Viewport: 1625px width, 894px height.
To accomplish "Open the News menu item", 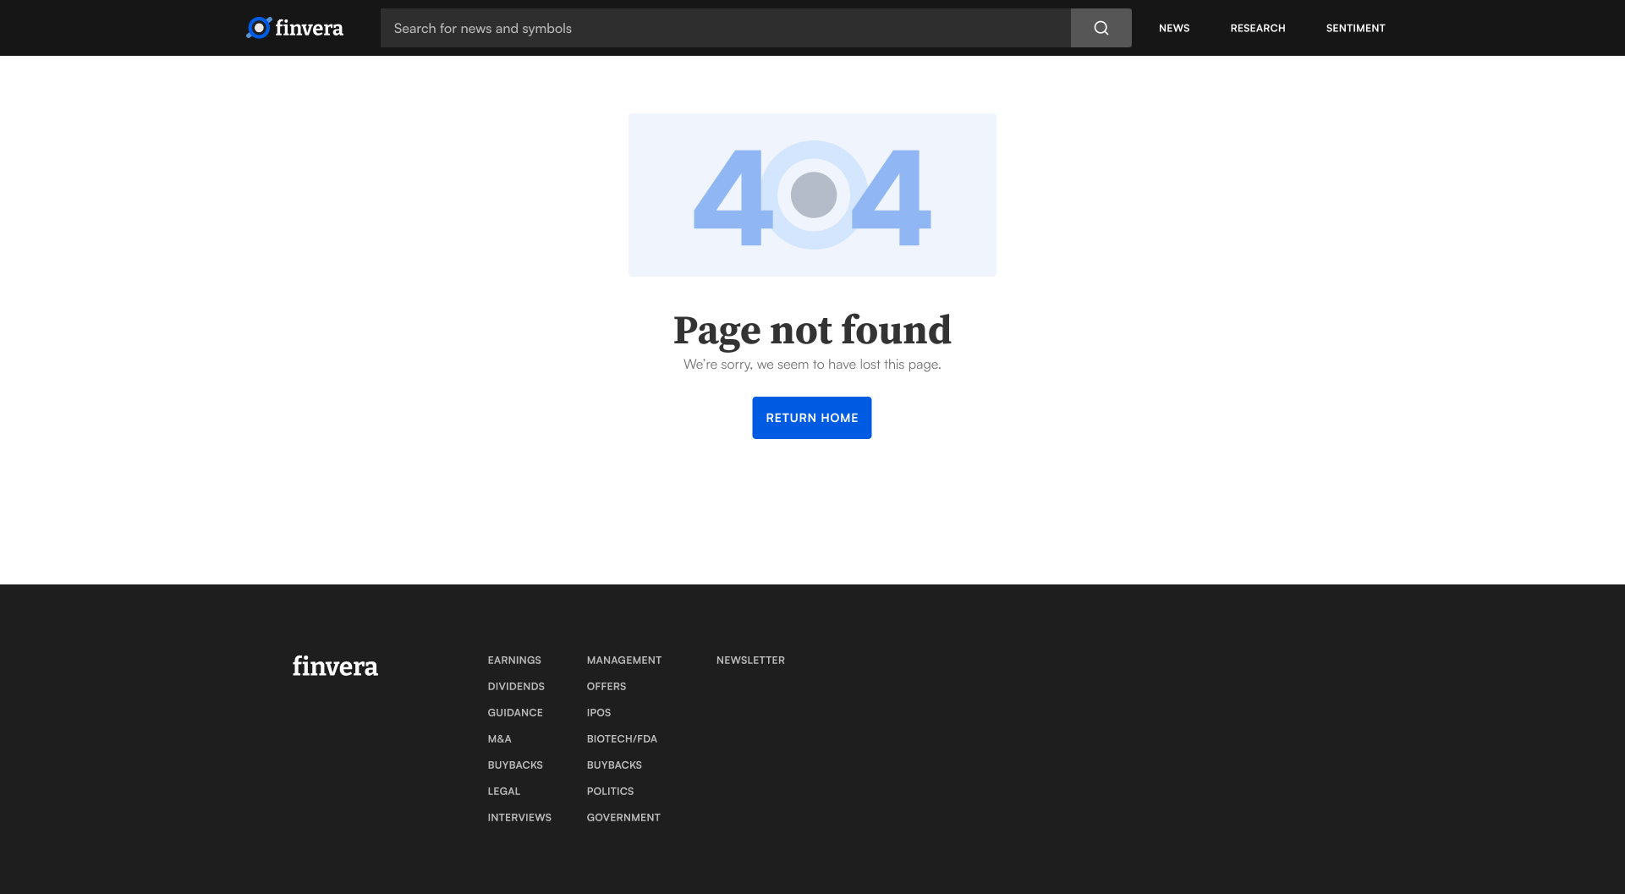I will (1174, 28).
